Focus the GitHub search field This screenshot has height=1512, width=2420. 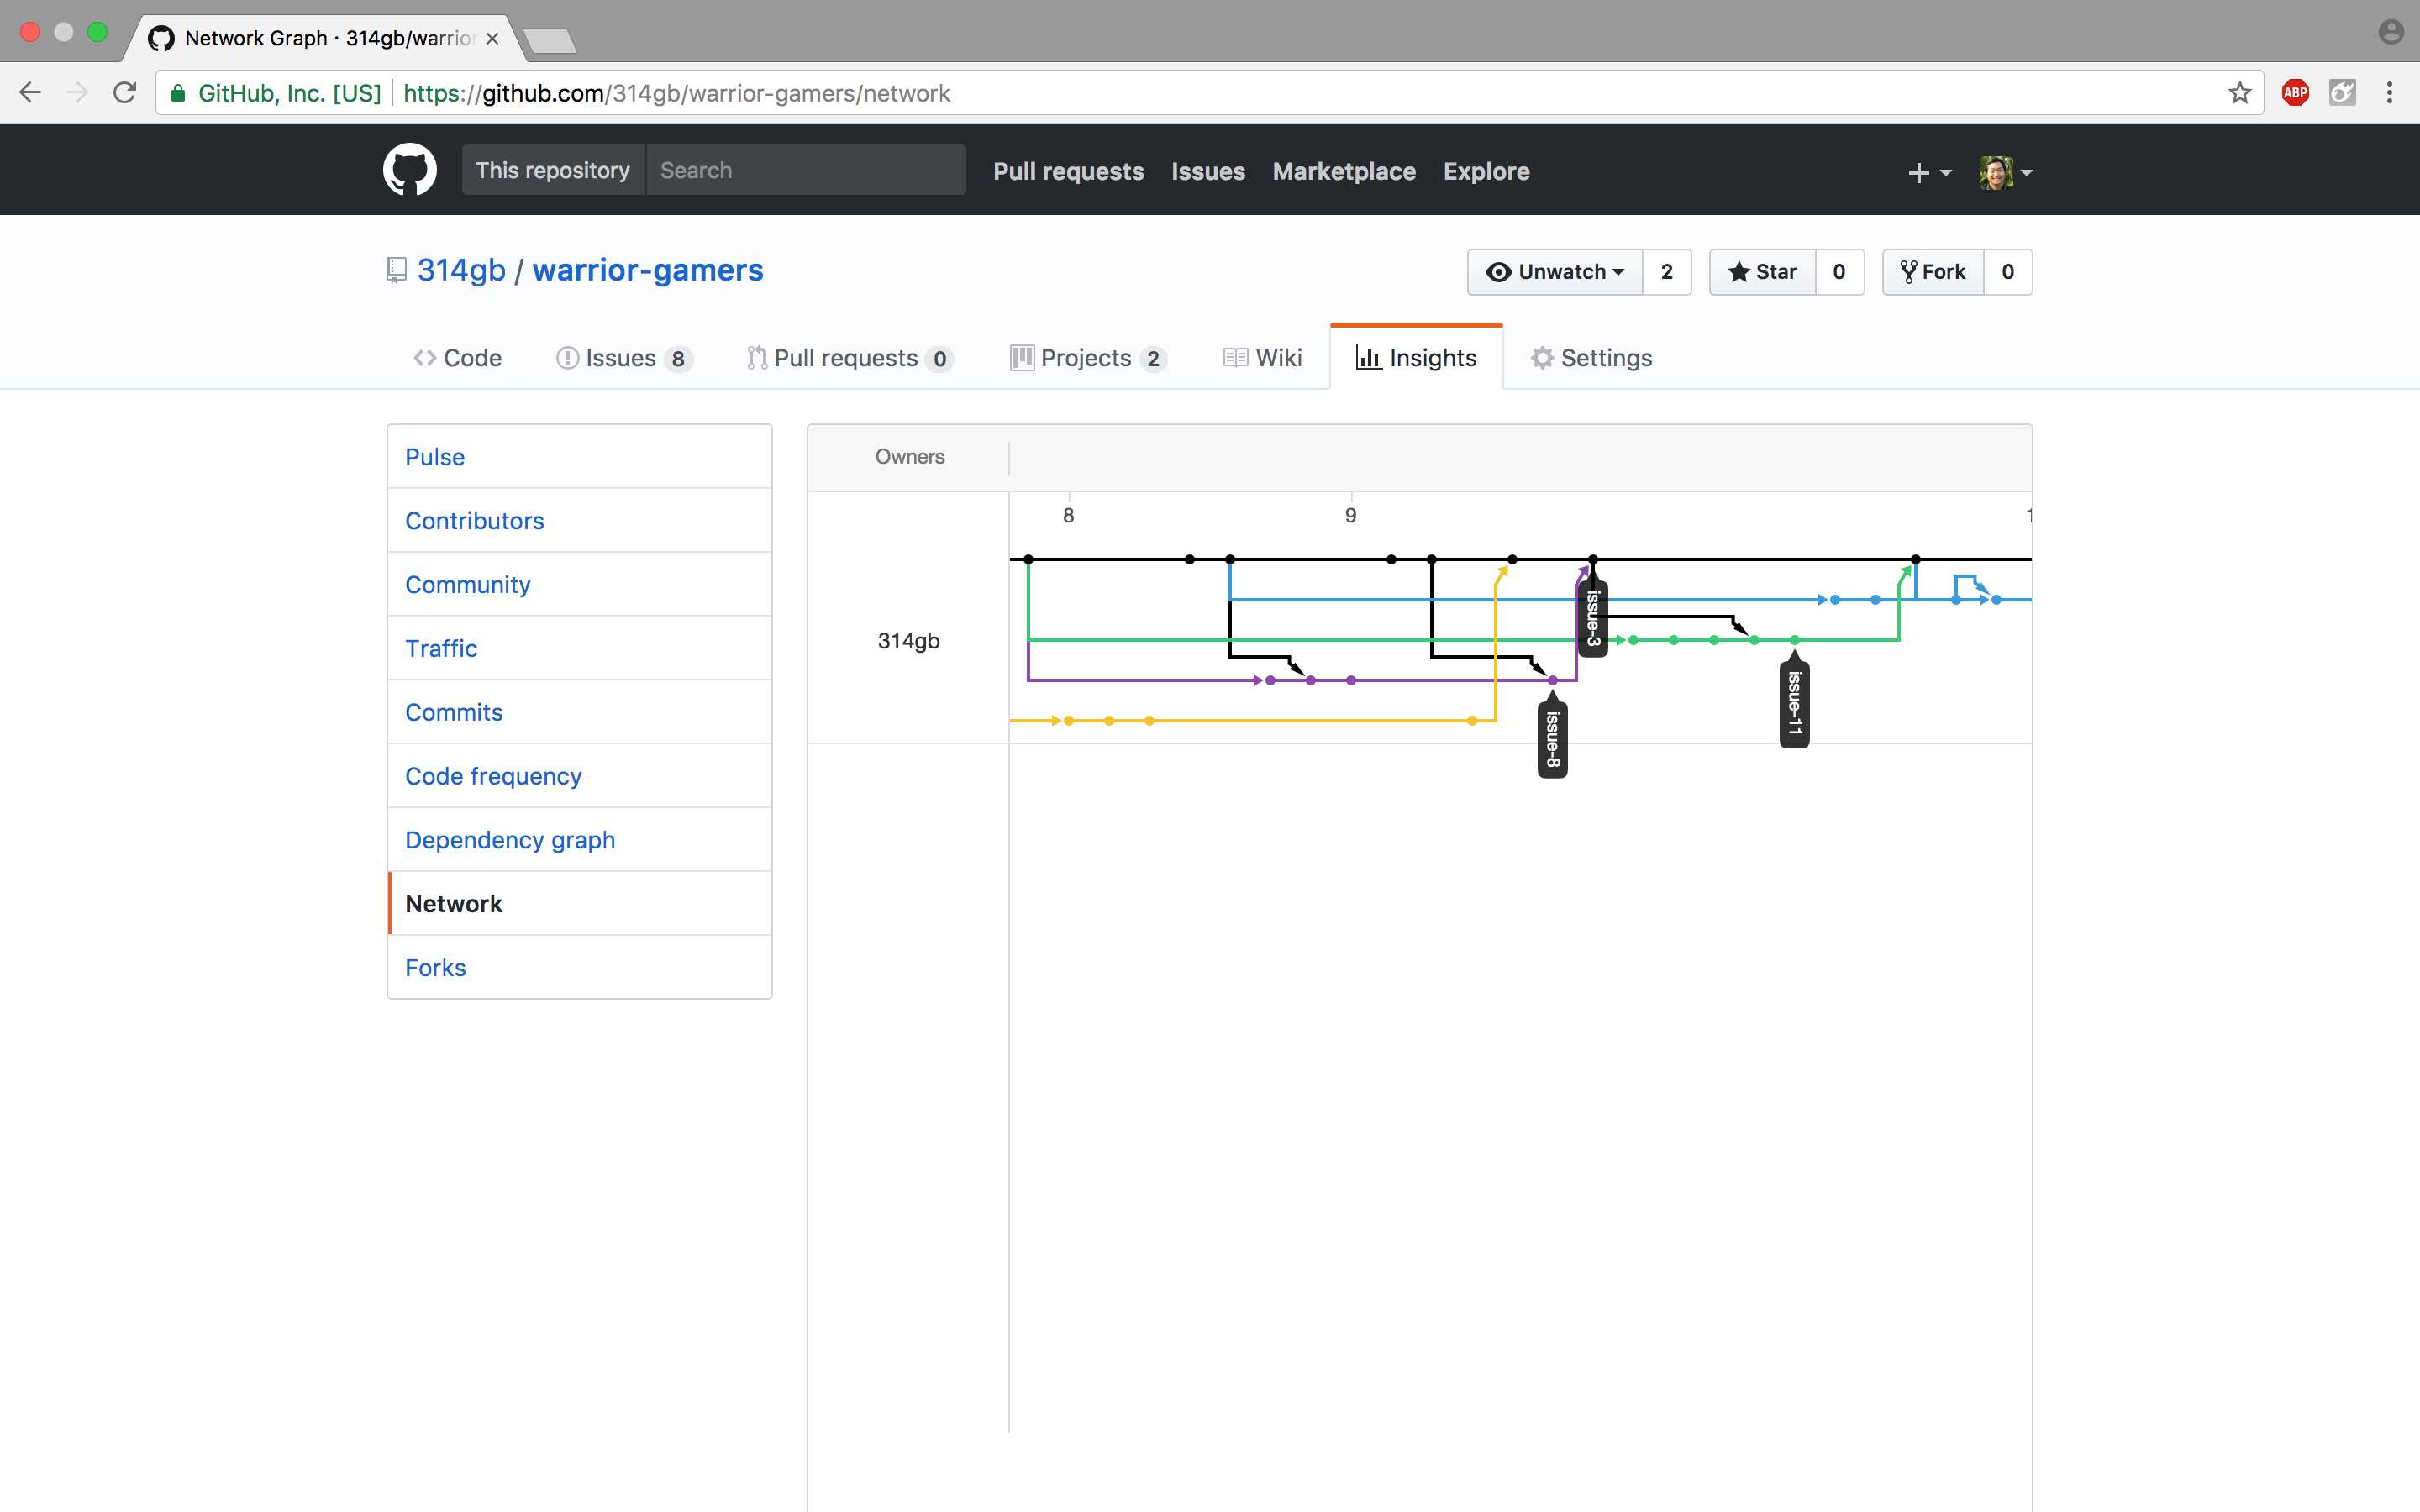pos(806,170)
